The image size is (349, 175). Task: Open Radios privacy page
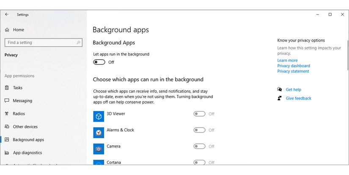pyautogui.click(x=19, y=114)
